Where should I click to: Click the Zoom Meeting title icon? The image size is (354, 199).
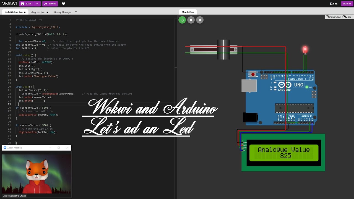5,148
